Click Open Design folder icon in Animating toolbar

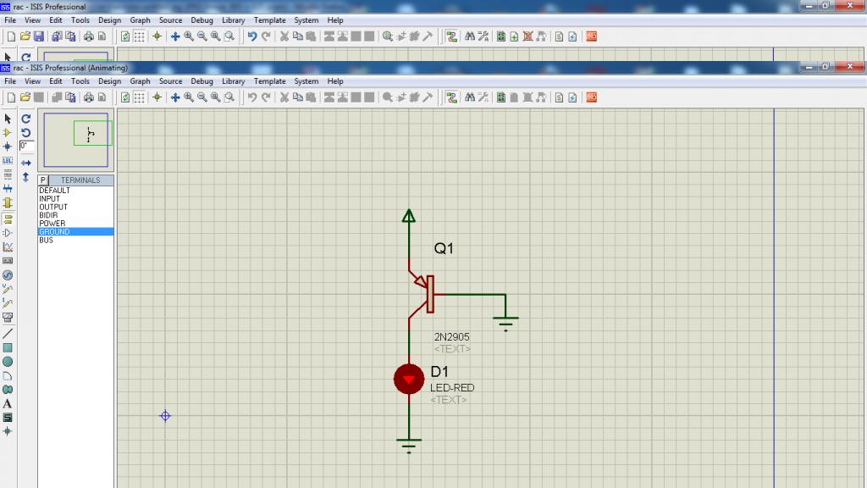point(25,97)
